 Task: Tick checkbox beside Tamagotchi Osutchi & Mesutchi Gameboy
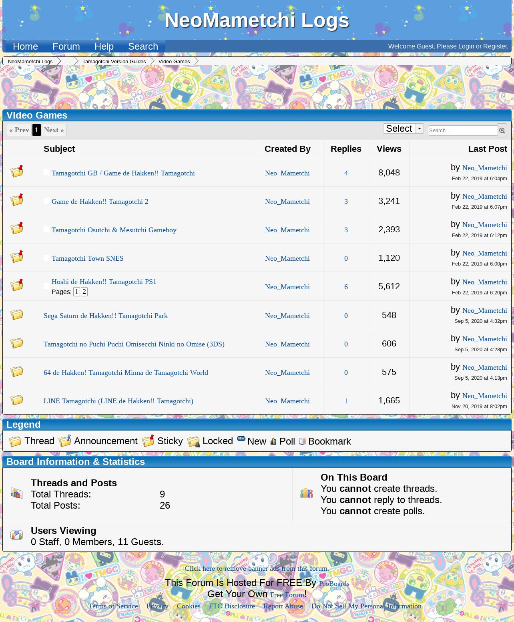pos(46,229)
